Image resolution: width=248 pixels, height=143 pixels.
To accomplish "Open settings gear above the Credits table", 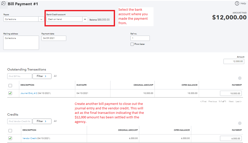I will (240, 123).
